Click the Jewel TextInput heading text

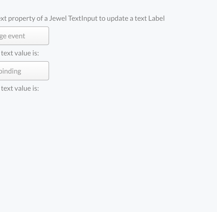pos(82,18)
